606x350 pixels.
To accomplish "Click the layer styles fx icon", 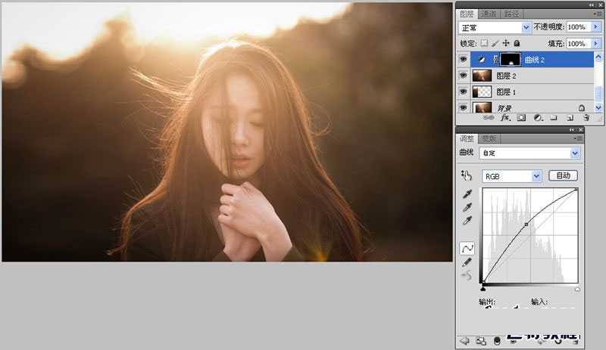I will tap(505, 118).
